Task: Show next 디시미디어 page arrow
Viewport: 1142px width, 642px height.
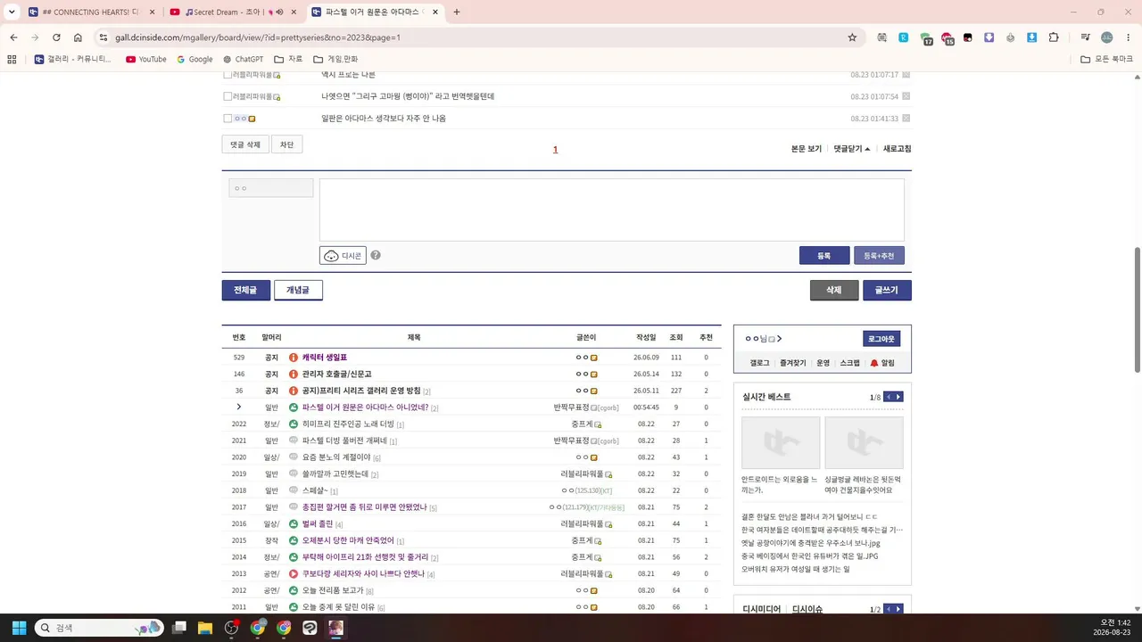Action: click(x=898, y=609)
